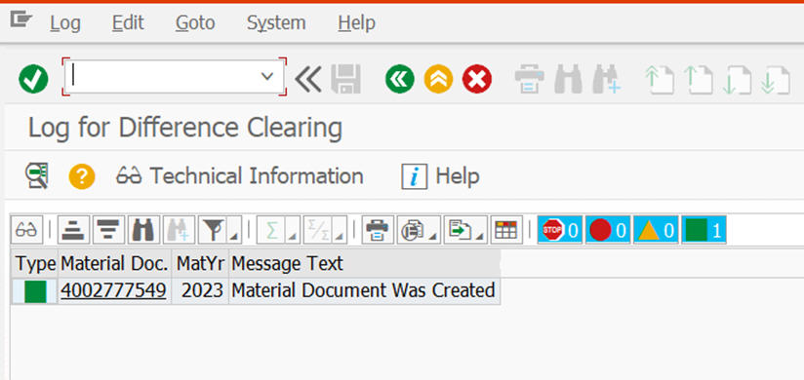Open the Goto menu
The width and height of the screenshot is (804, 380).
(x=195, y=23)
